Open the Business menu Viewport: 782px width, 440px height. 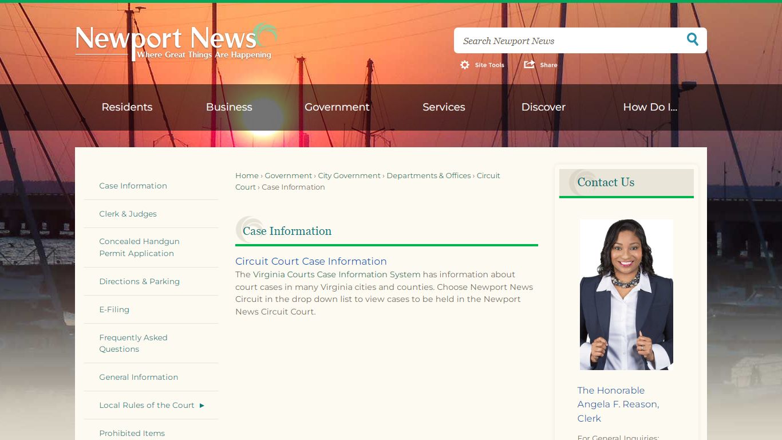[x=229, y=107]
